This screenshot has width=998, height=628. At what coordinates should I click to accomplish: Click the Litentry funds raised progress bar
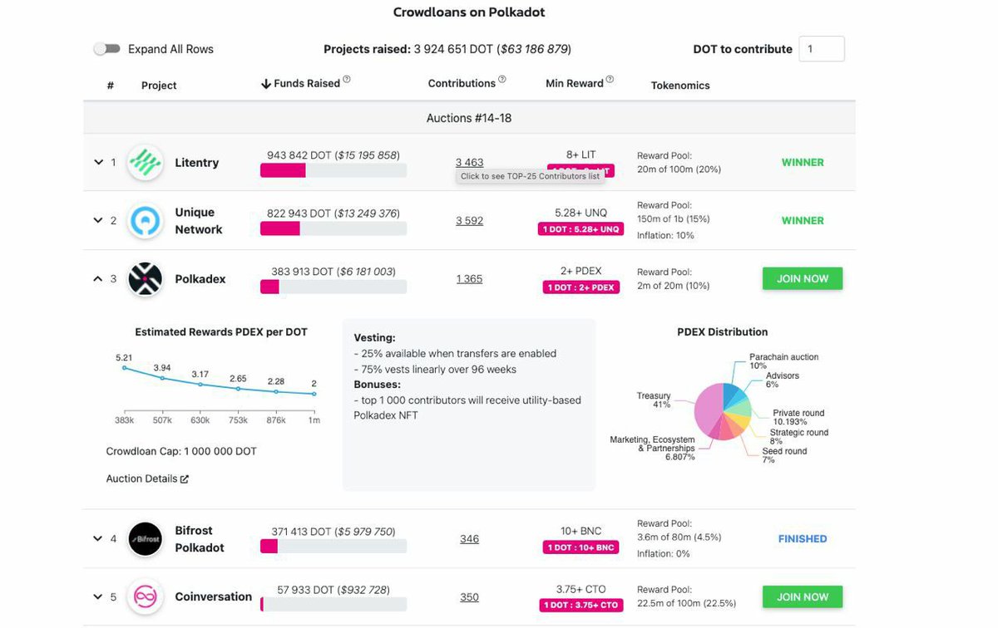[333, 170]
